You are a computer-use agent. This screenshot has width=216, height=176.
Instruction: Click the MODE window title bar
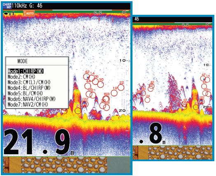click(x=37, y=61)
